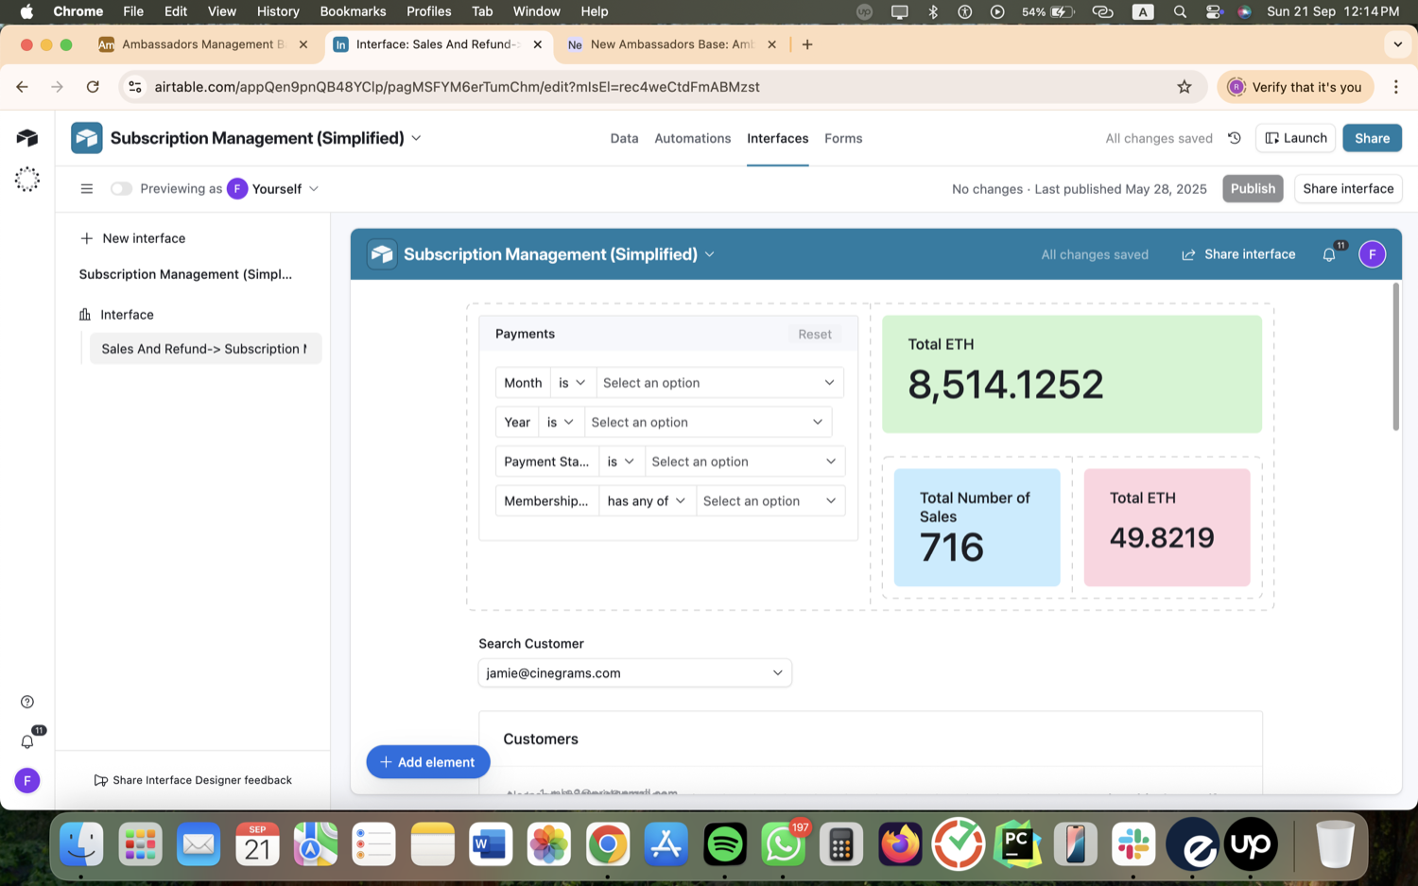The width and height of the screenshot is (1418, 886).
Task: Go back in Chrome
Action: point(22,87)
